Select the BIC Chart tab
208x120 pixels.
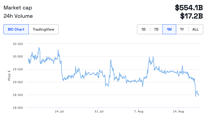point(16,29)
